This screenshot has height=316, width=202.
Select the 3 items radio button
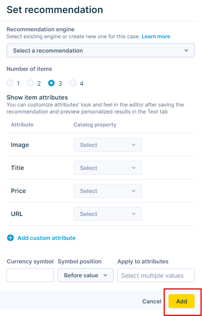[x=51, y=83]
